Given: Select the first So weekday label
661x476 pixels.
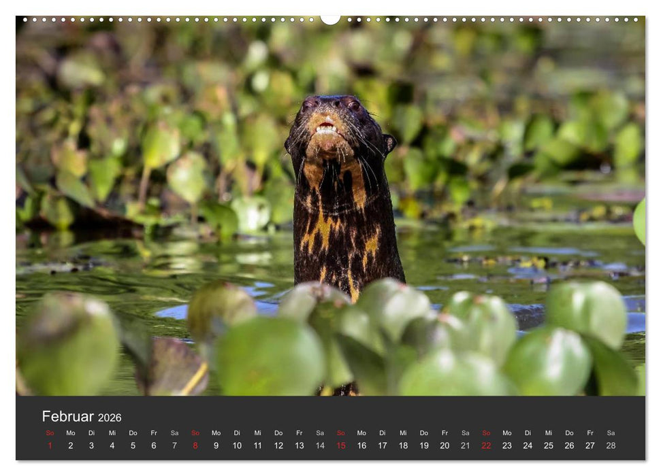Looking at the screenshot, I should coord(49,432).
